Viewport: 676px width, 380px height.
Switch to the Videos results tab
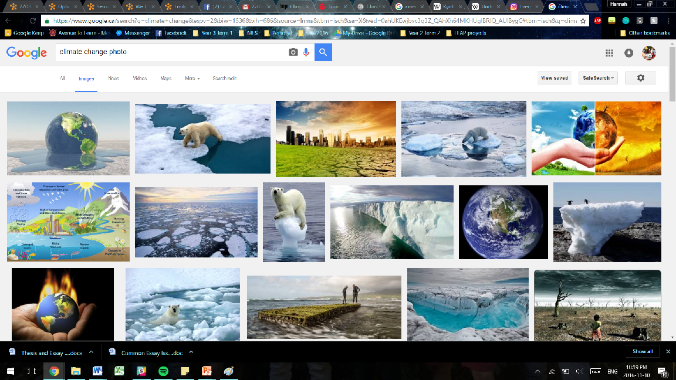click(x=140, y=78)
